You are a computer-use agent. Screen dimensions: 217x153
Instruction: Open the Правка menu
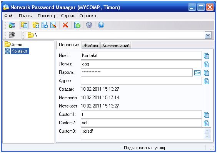26,16
